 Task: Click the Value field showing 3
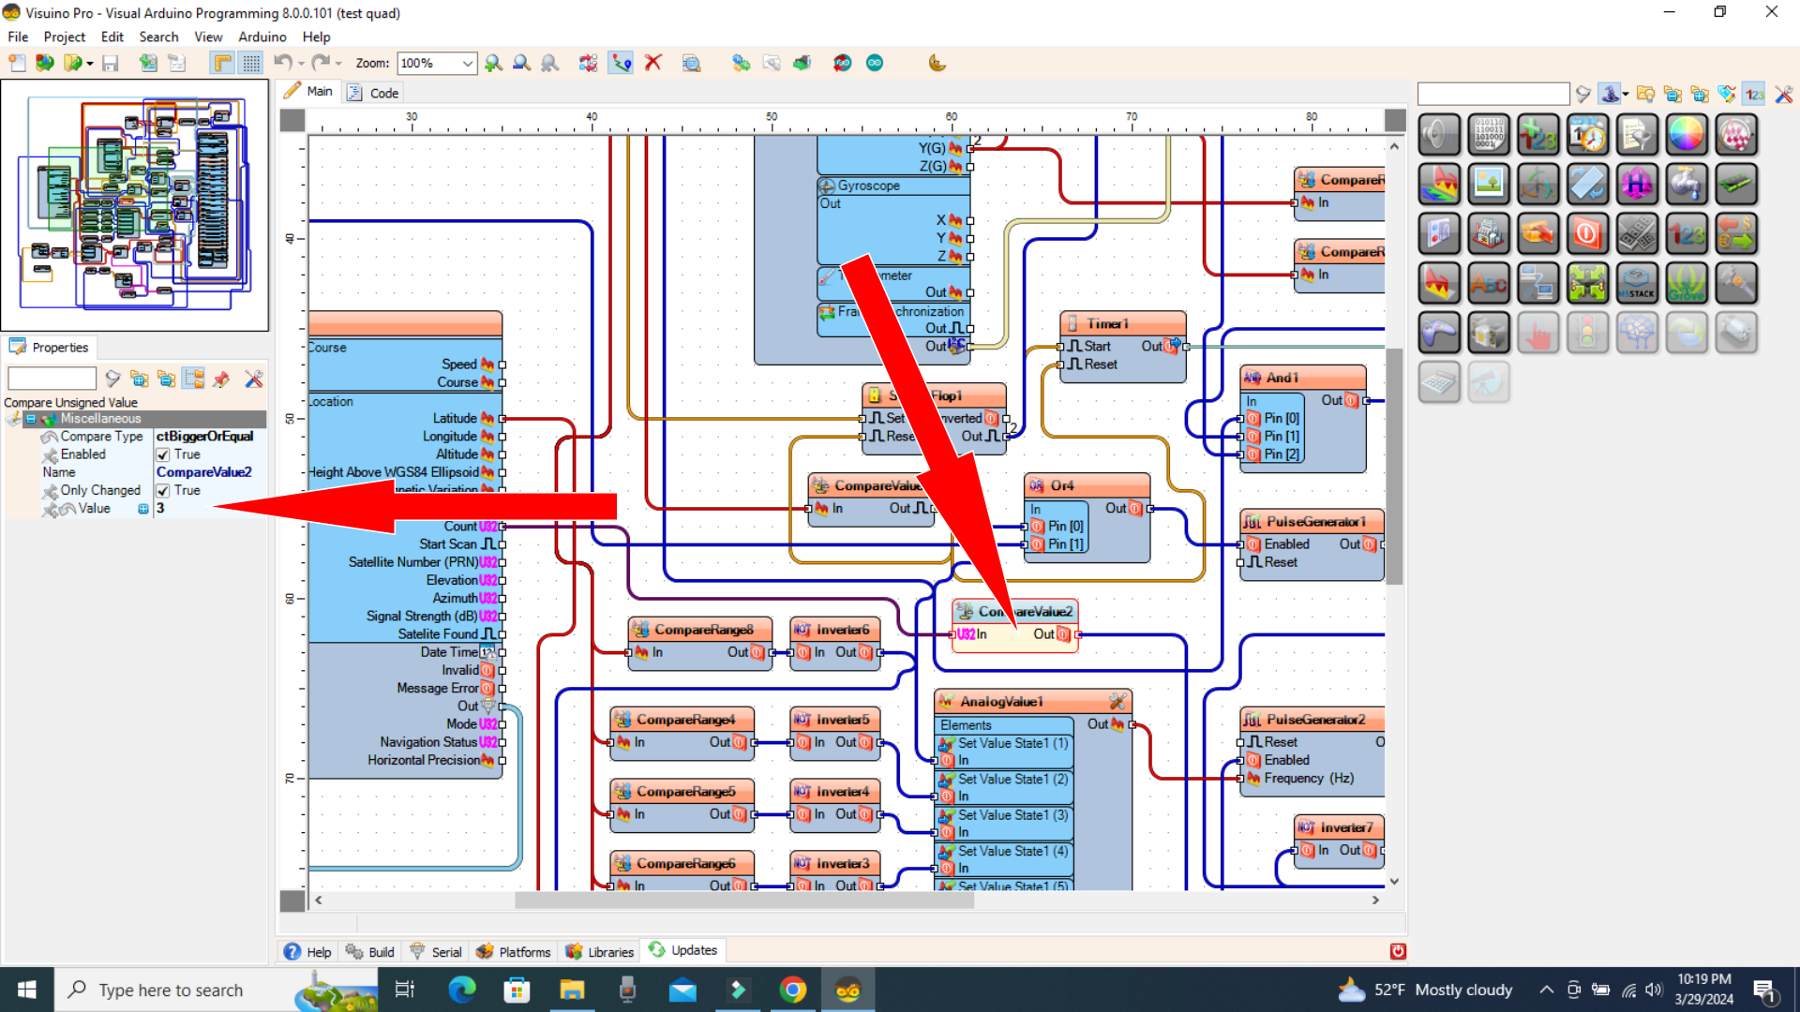(x=210, y=509)
